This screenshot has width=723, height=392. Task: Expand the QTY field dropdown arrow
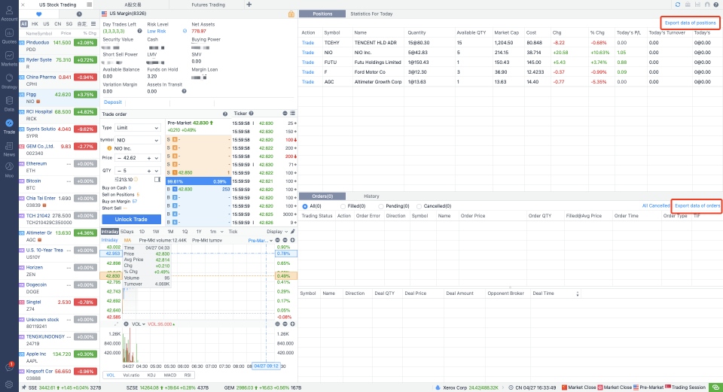157,171
